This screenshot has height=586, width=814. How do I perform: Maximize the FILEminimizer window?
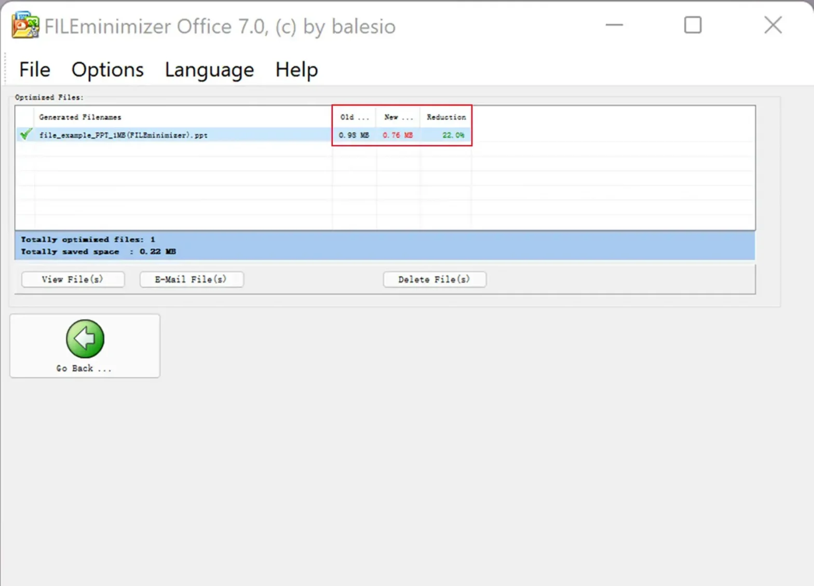pyautogui.click(x=693, y=25)
